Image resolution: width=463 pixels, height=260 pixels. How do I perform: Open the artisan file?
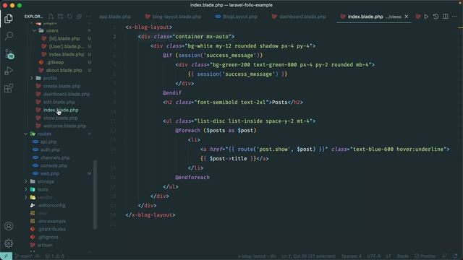pos(45,246)
